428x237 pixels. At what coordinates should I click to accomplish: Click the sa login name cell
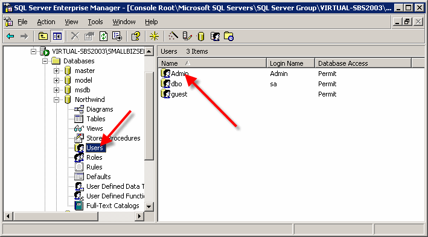tap(273, 84)
